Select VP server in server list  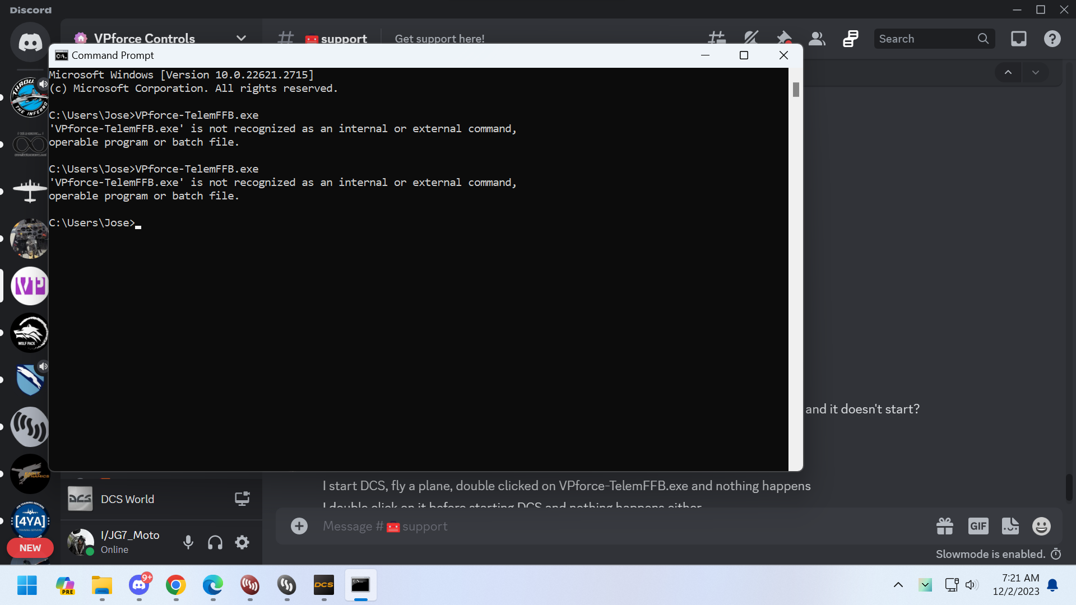[30, 286]
